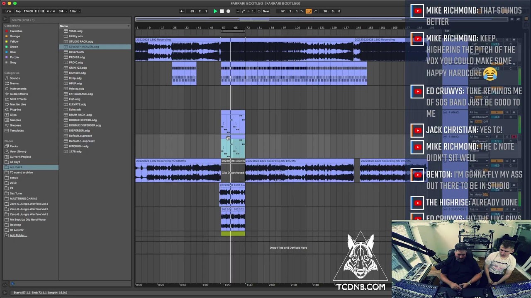Open the Plug-Ins category
531x298 pixels.
pos(15,110)
